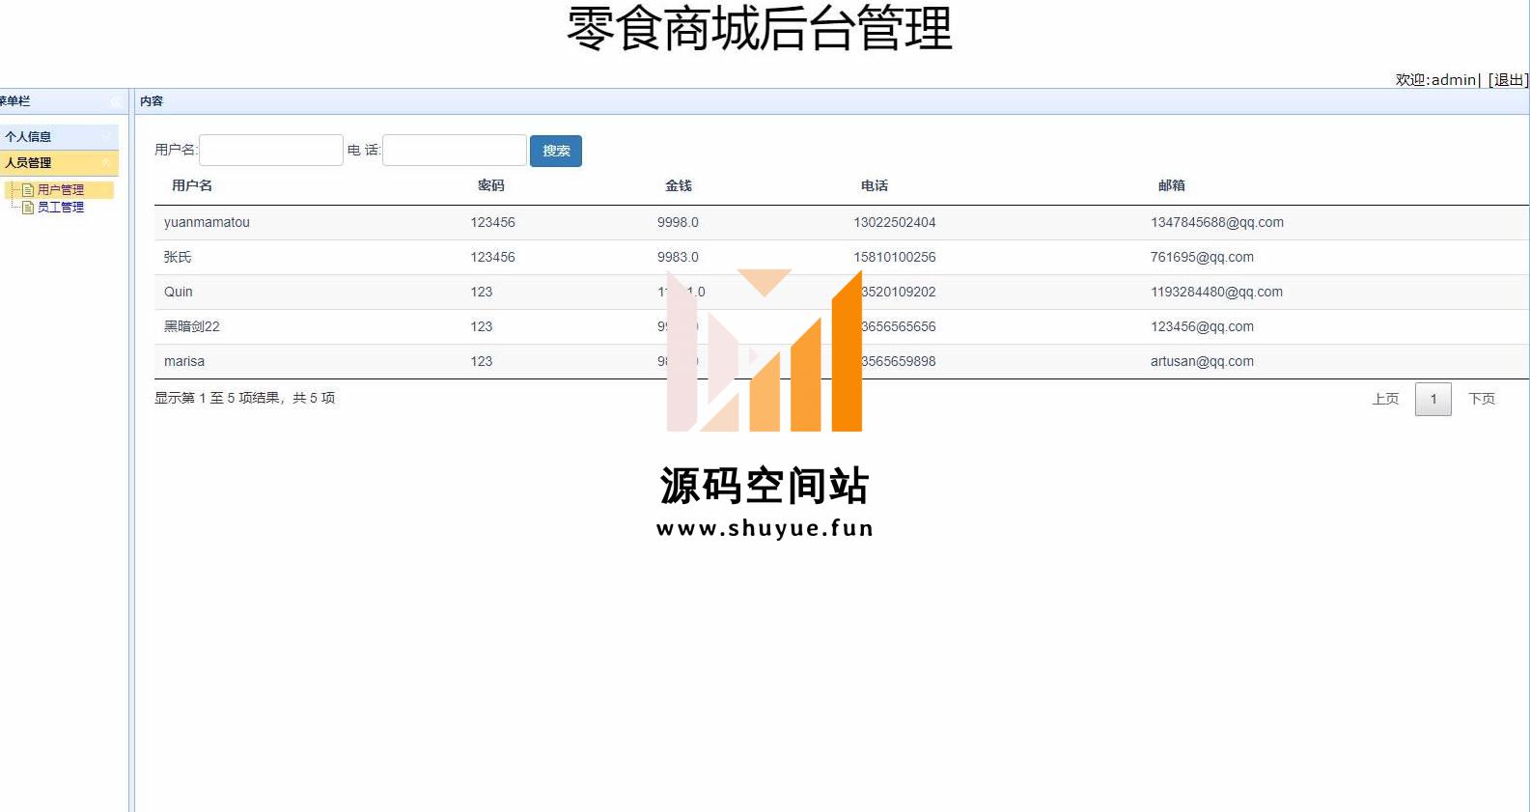Select username cell 黑暗剑22
This screenshot has height=812, width=1530.
(x=192, y=326)
